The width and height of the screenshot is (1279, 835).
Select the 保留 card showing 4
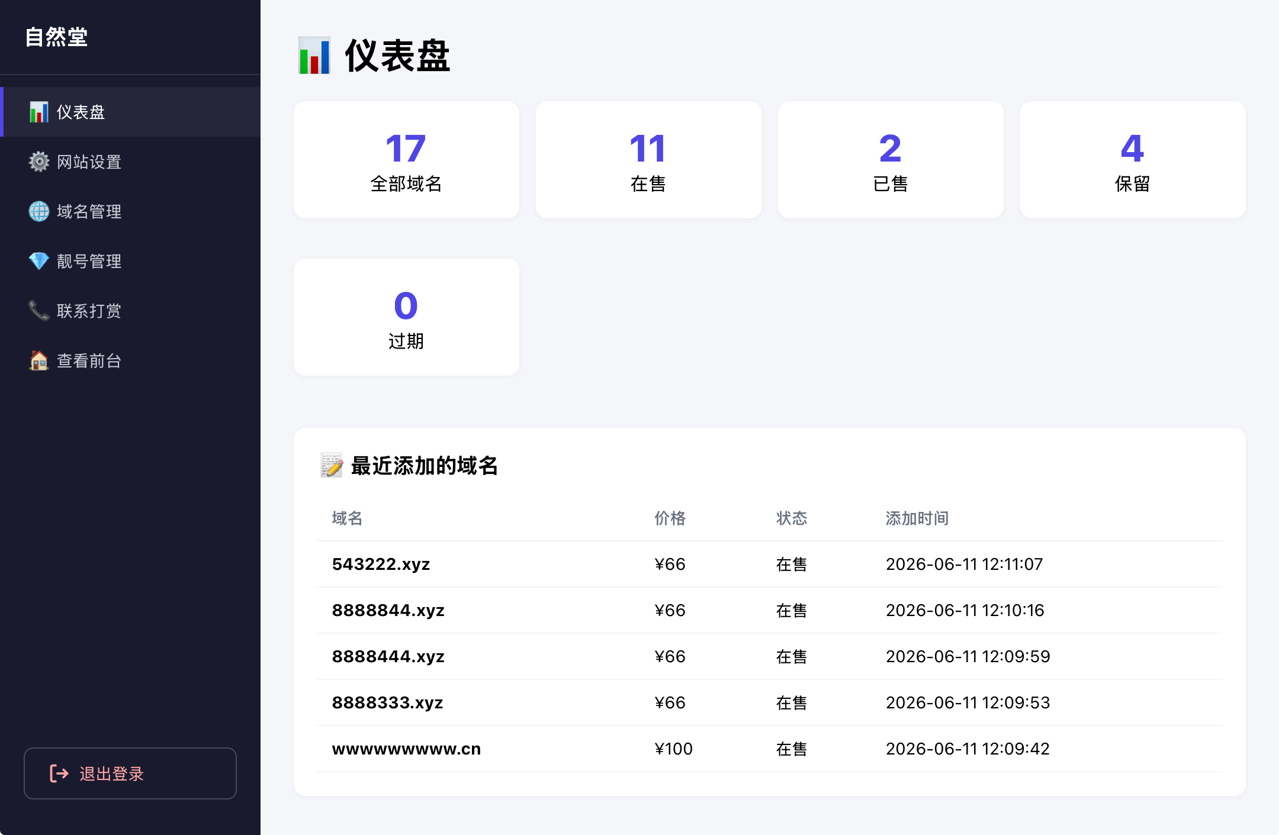coord(1133,160)
